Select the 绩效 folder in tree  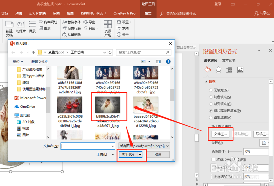pos(23,82)
